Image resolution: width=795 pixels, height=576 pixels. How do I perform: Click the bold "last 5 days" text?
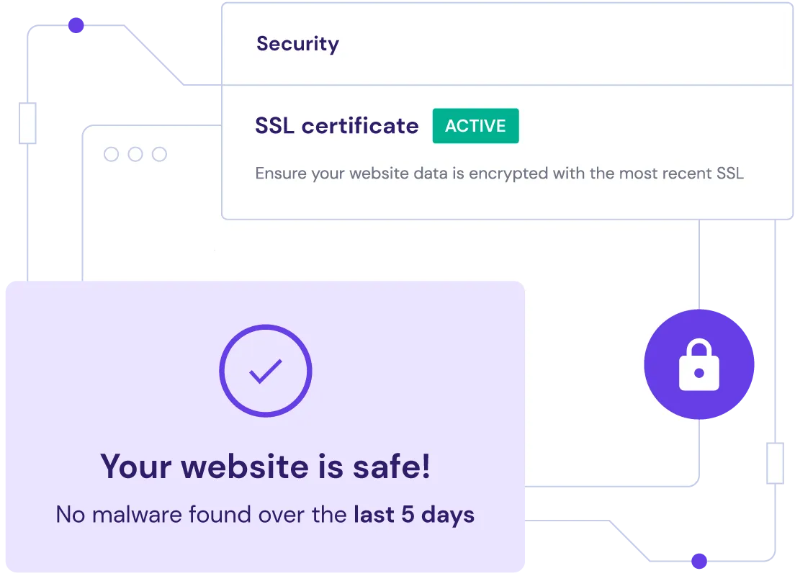[x=414, y=515]
